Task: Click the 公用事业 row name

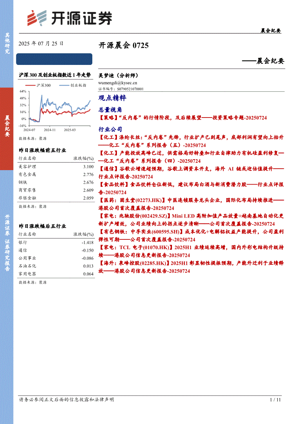Action: (27, 258)
